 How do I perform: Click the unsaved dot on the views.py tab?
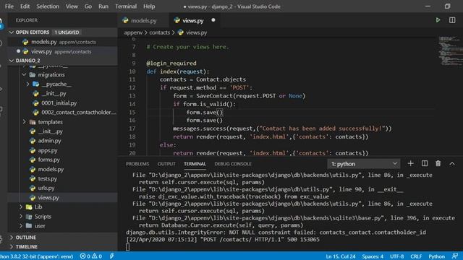click(x=213, y=20)
